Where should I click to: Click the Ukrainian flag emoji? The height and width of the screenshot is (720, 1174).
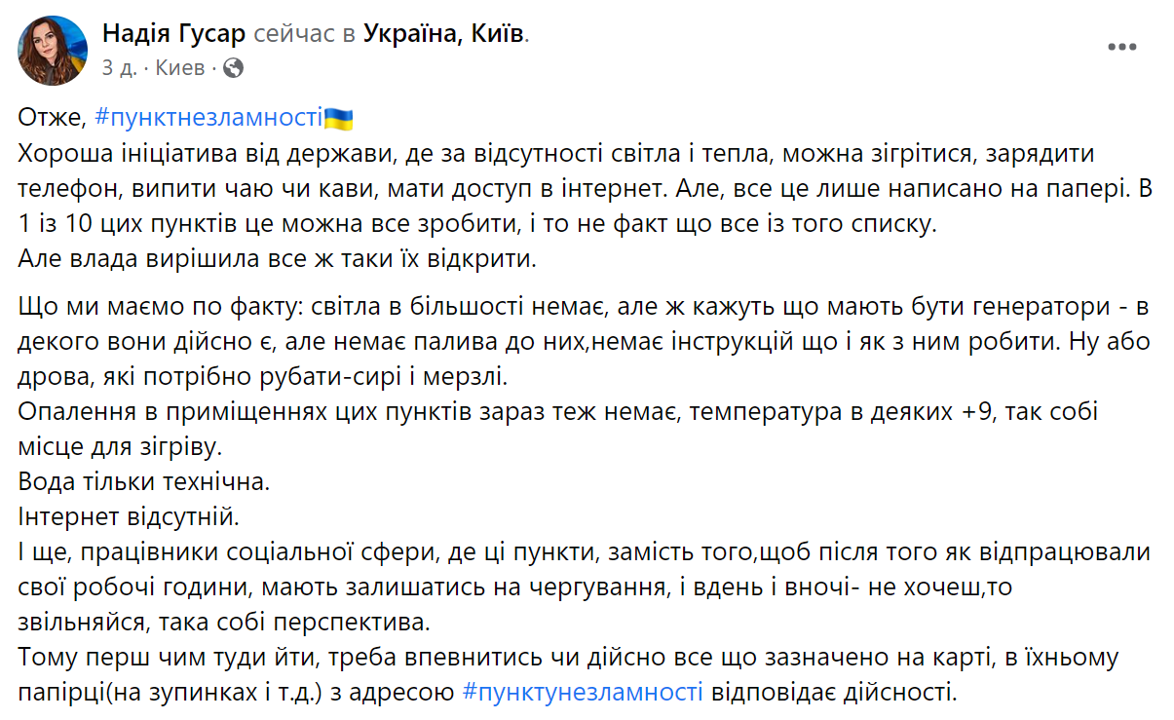click(338, 119)
